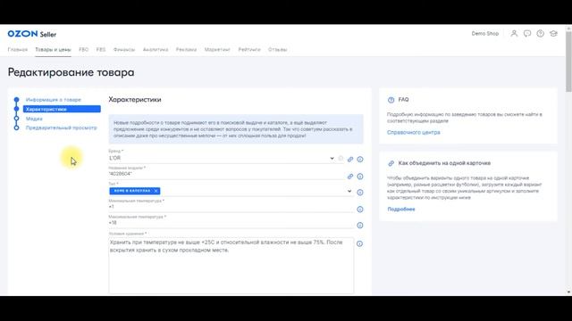Click info icon for minimum temperature
The width and height of the screenshot is (572, 321).
click(x=360, y=210)
